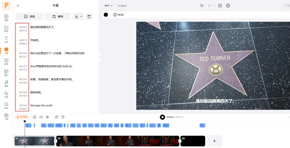
Task: Collapse the subtitle side panel handle
Action: [x=99, y=57]
